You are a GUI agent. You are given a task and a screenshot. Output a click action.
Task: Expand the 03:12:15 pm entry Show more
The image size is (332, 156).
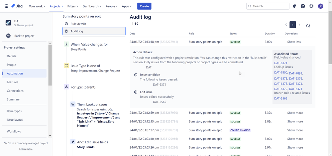295,121
